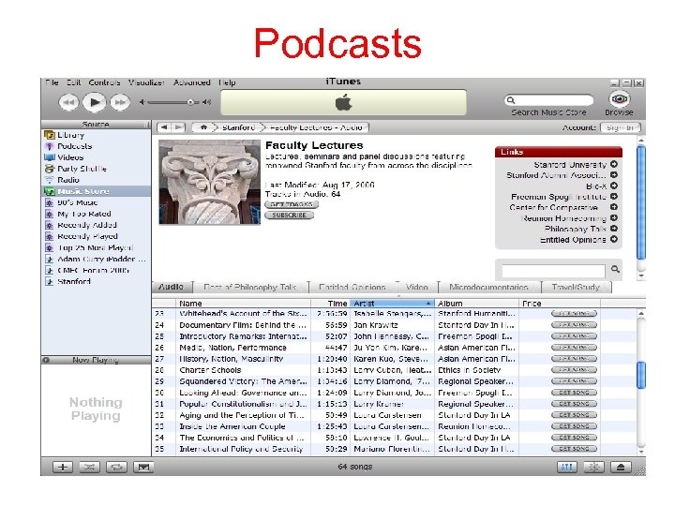This screenshot has width=675, height=506.
Task: Click the magnifier icon below Links panel
Action: (x=616, y=269)
